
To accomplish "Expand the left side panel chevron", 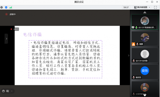I will tap(6, 39).
